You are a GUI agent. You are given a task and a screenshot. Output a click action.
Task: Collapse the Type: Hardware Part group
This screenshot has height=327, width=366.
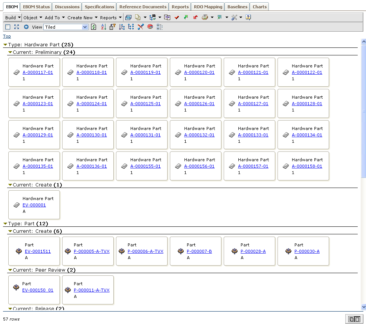click(x=5, y=45)
